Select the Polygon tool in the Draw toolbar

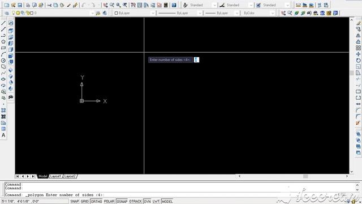click(3, 42)
